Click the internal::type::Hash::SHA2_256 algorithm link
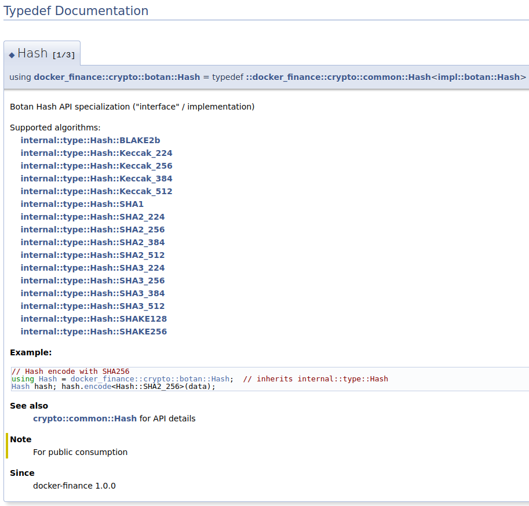Viewport: 529px width, 506px height. pos(93,230)
